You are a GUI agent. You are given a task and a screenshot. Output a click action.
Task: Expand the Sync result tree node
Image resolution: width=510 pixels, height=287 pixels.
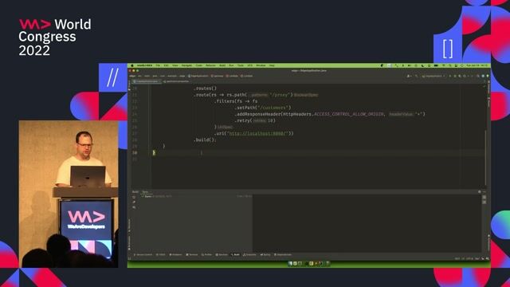click(x=143, y=197)
